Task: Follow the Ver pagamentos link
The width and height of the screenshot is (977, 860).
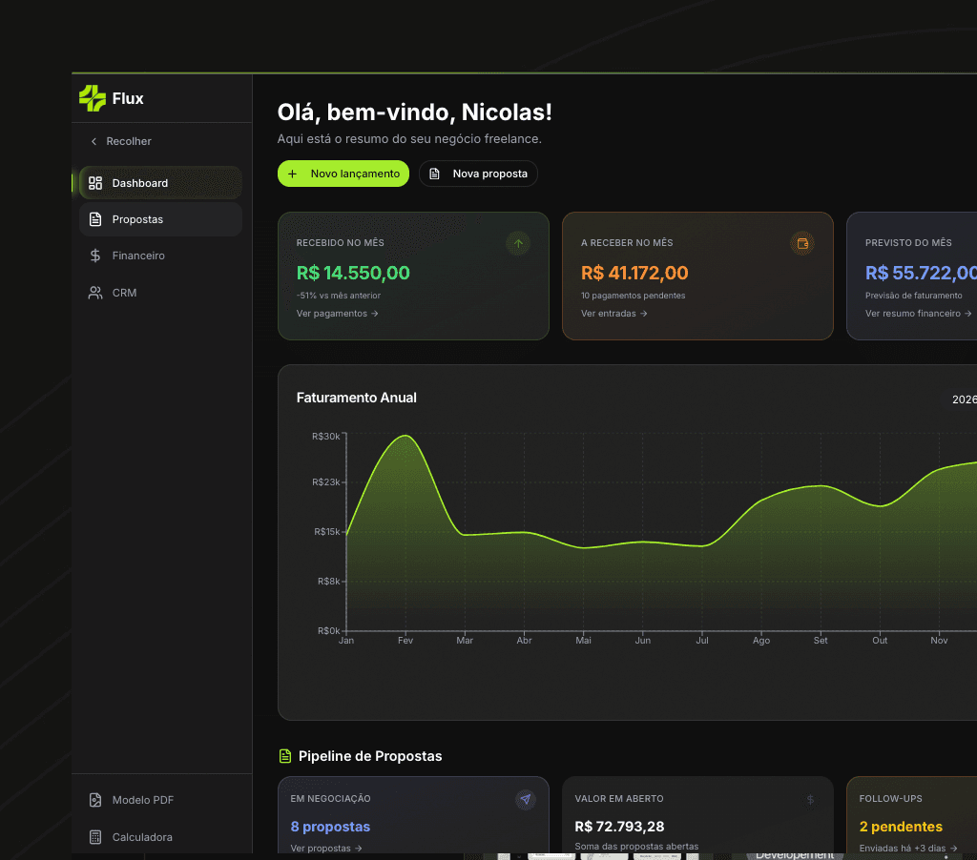Action: pos(337,314)
